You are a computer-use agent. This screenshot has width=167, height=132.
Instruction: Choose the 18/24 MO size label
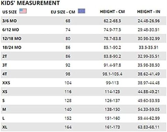12,47
